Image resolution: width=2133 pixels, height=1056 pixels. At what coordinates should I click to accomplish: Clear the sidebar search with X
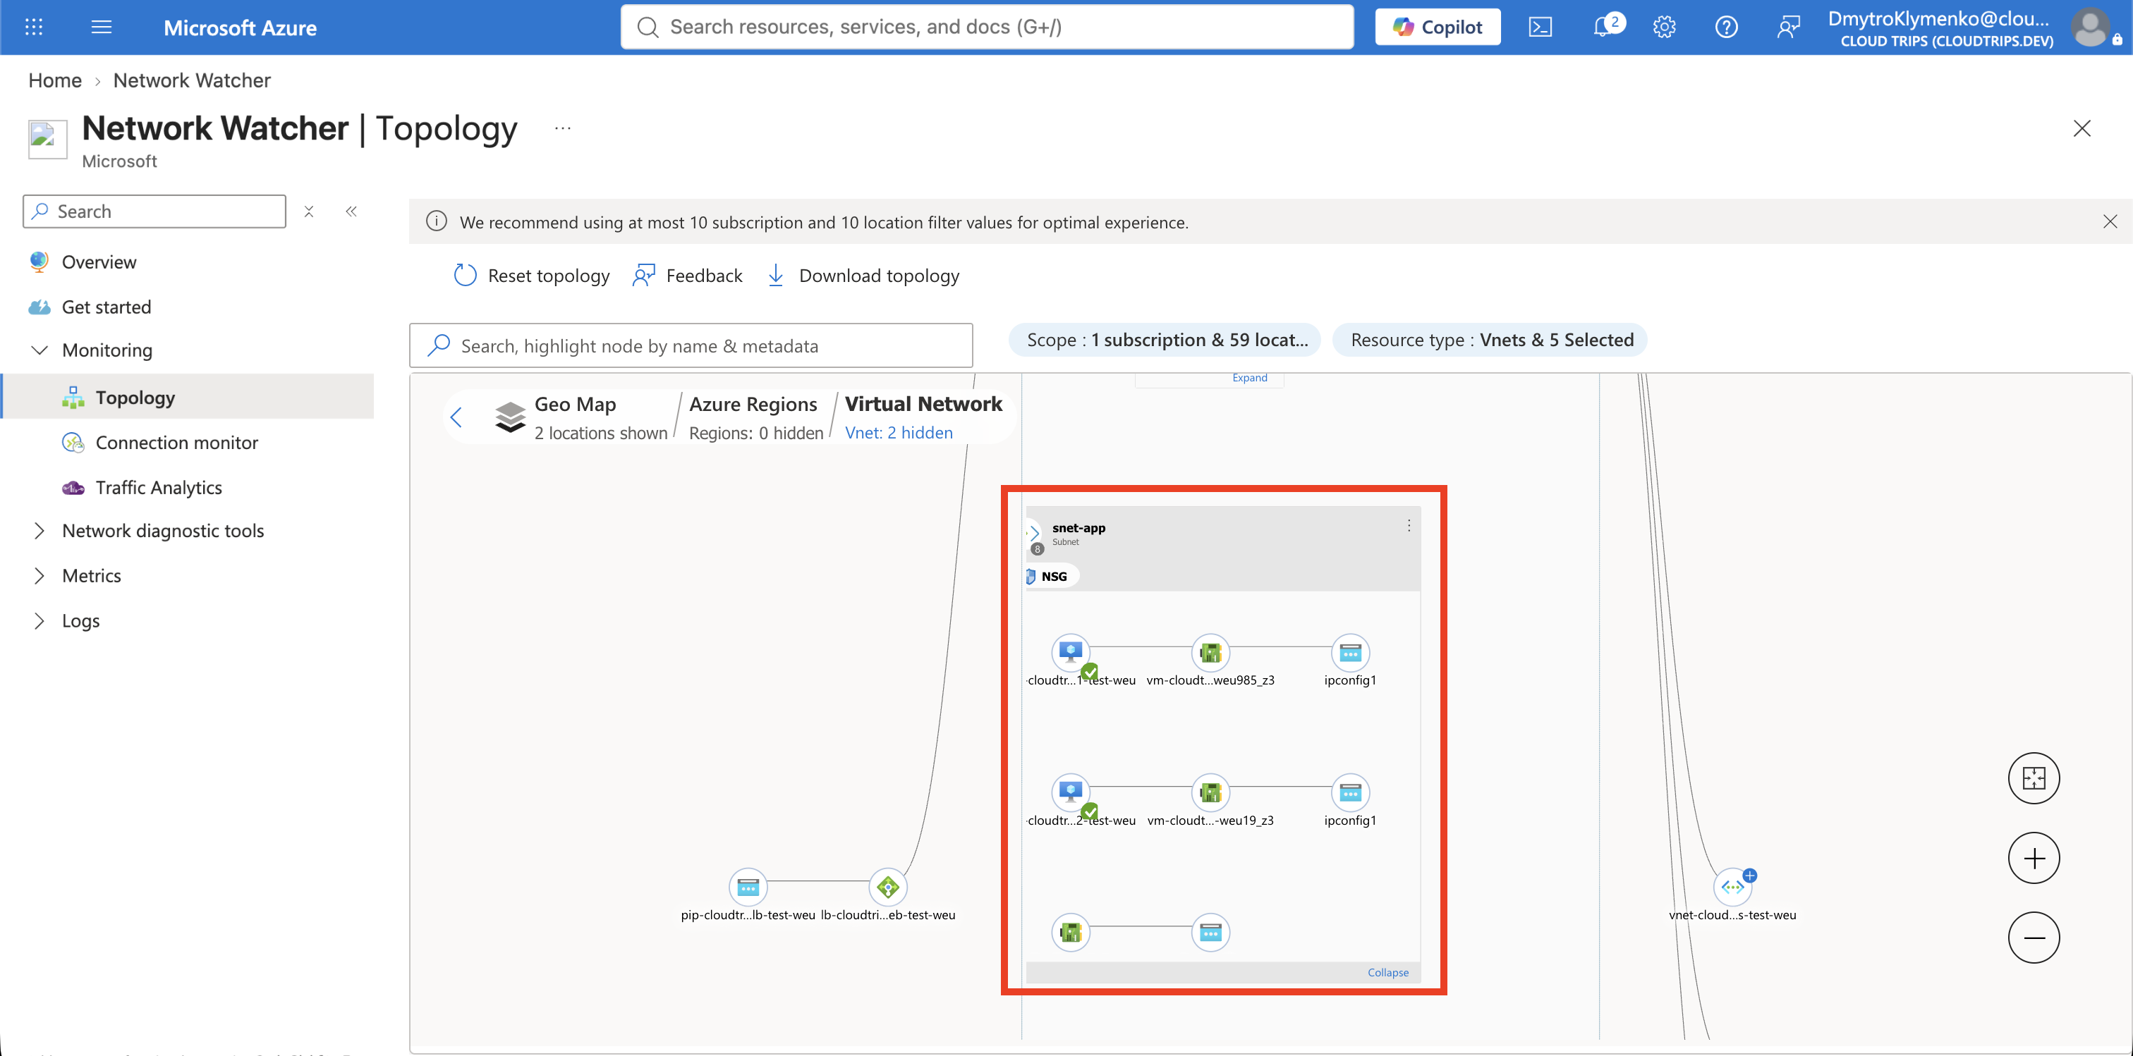tap(309, 211)
